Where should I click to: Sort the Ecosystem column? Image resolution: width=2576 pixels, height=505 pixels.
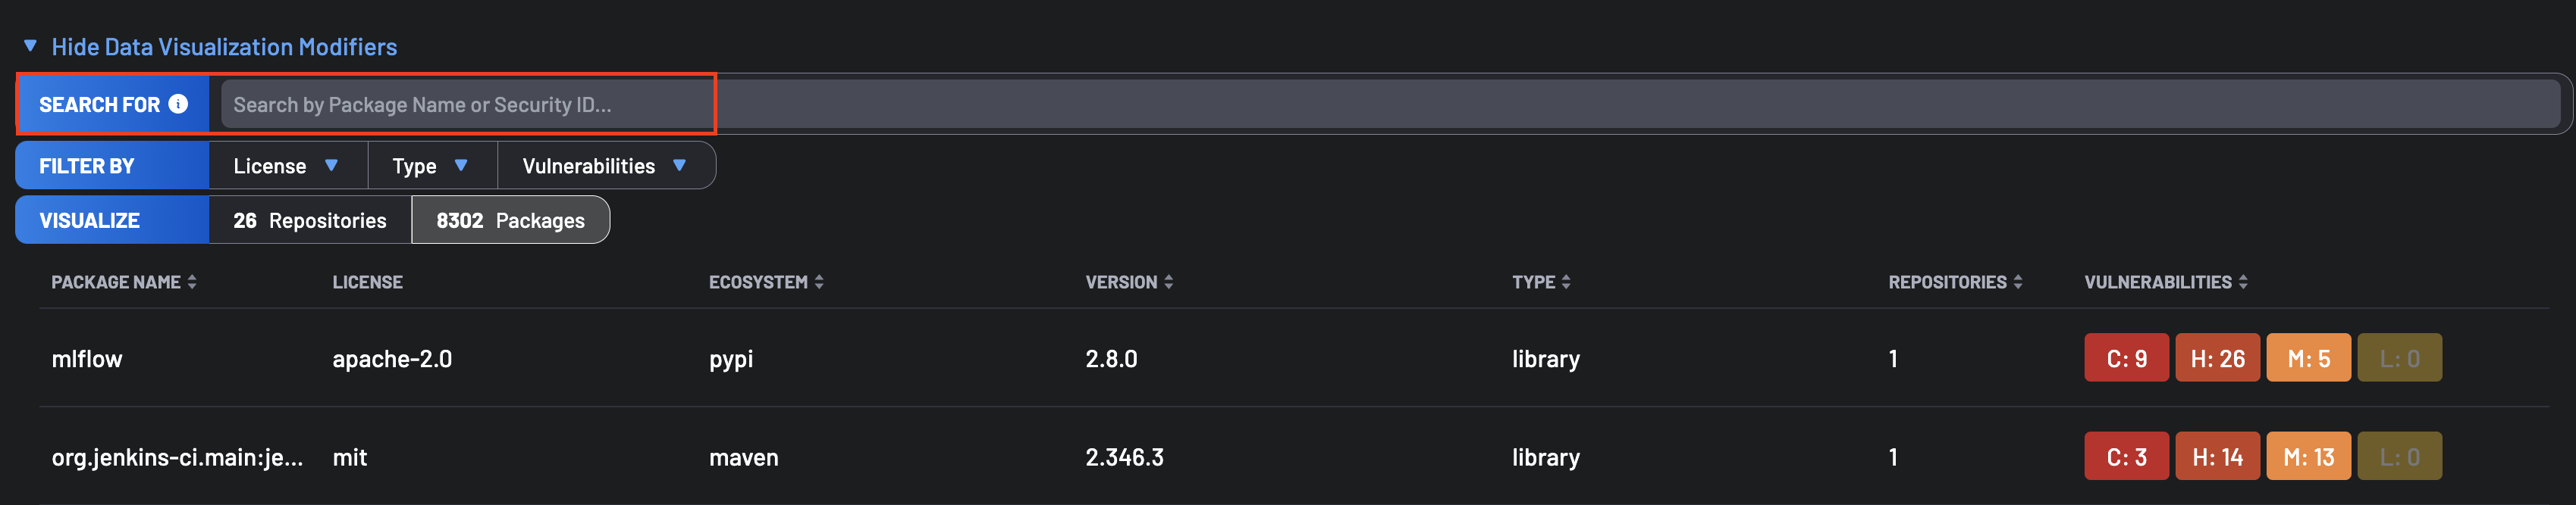(819, 282)
